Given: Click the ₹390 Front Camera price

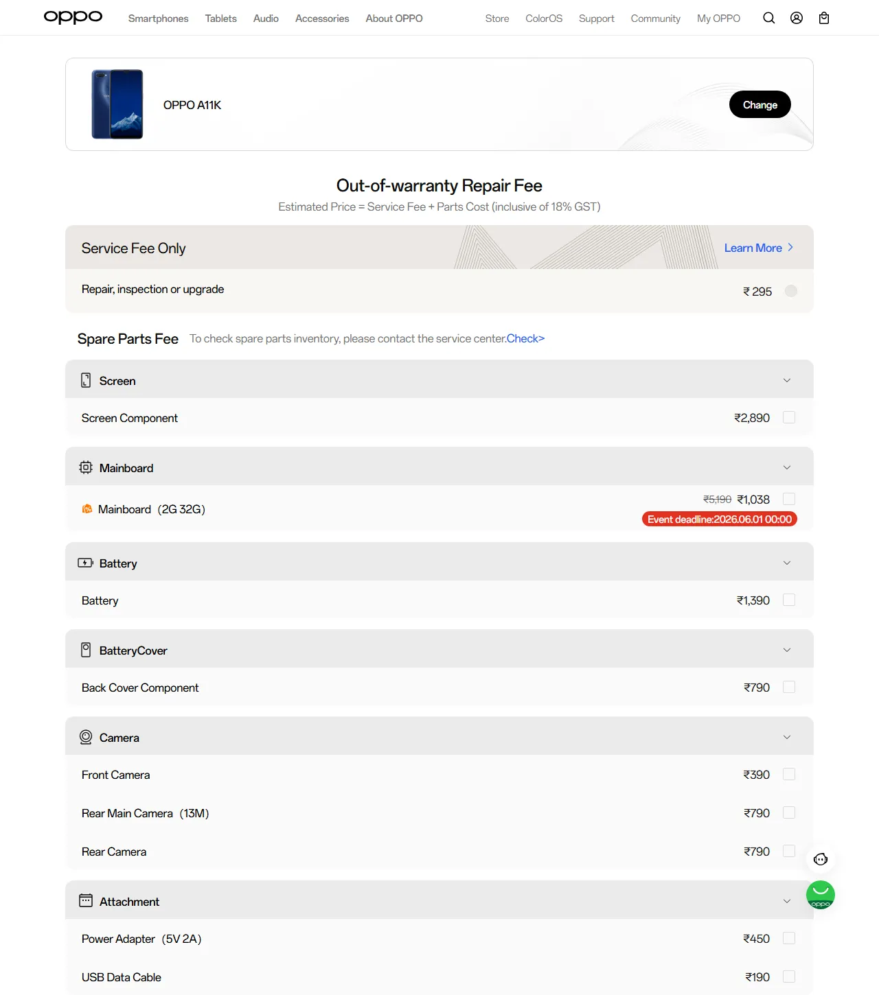Looking at the screenshot, I should pyautogui.click(x=756, y=775).
